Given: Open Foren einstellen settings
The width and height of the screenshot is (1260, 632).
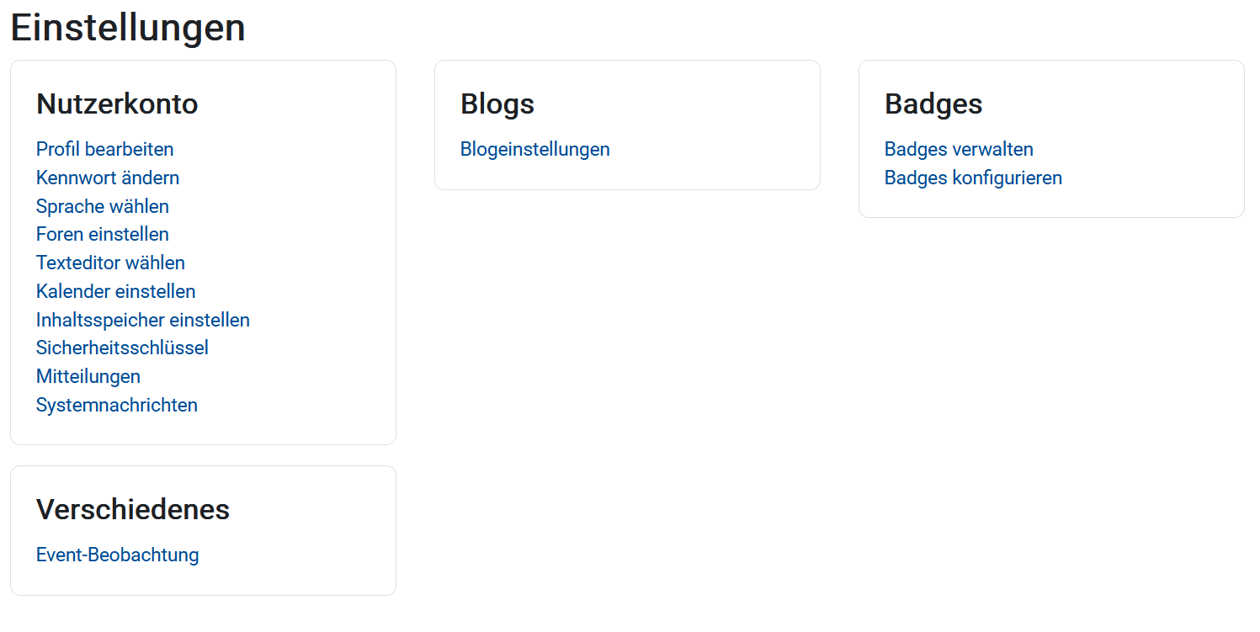Looking at the screenshot, I should click(103, 234).
